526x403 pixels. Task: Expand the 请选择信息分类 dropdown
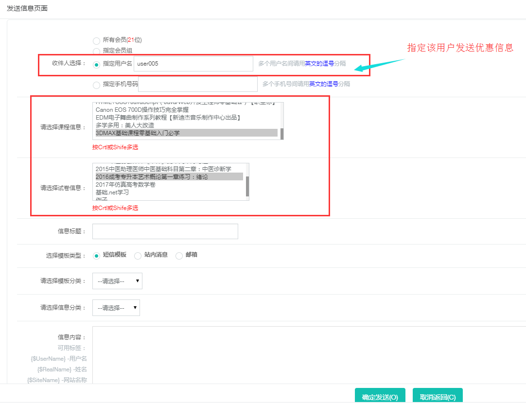116,308
